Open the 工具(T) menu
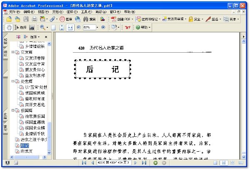This screenshot has width=250, height=170. (x=86, y=12)
